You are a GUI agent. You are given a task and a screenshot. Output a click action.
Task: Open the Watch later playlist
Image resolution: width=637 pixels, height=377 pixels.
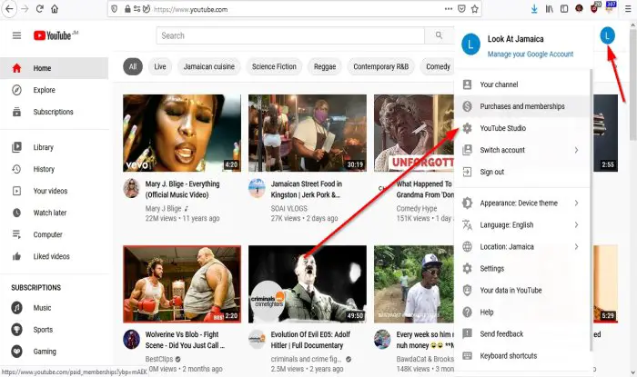54,213
